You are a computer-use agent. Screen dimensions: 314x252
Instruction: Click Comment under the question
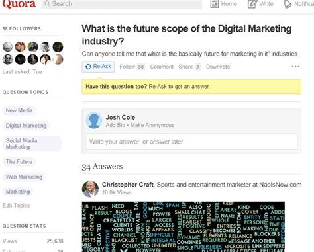[162, 67]
